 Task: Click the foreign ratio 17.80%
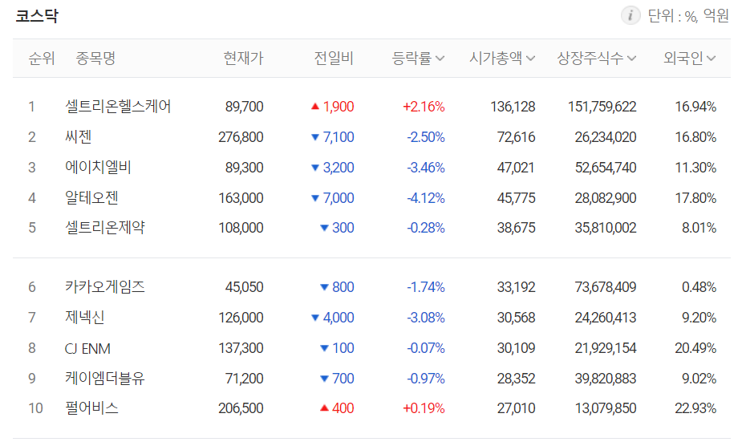695,198
